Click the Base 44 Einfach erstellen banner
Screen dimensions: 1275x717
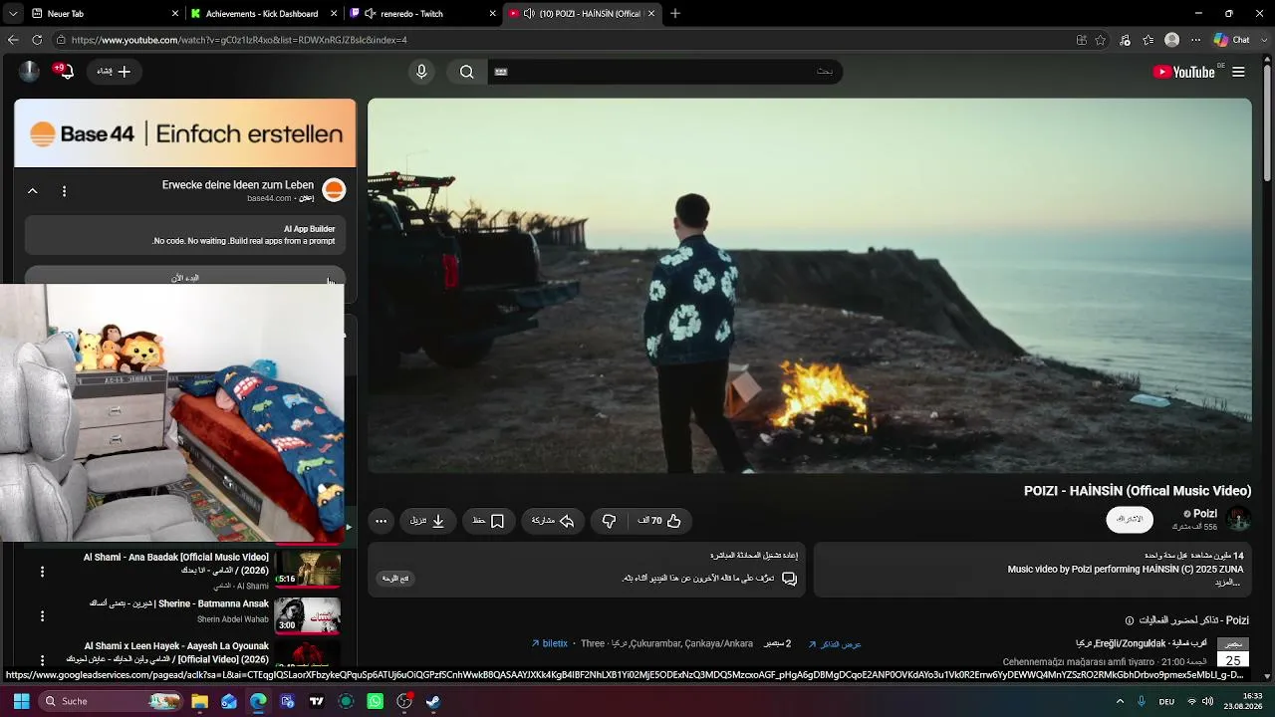(185, 133)
